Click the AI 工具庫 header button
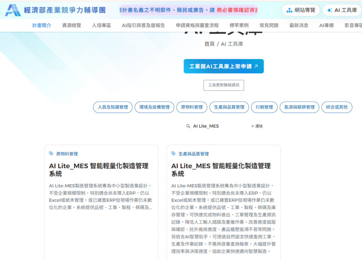Viewport: 362px width, 260px height. click(342, 10)
